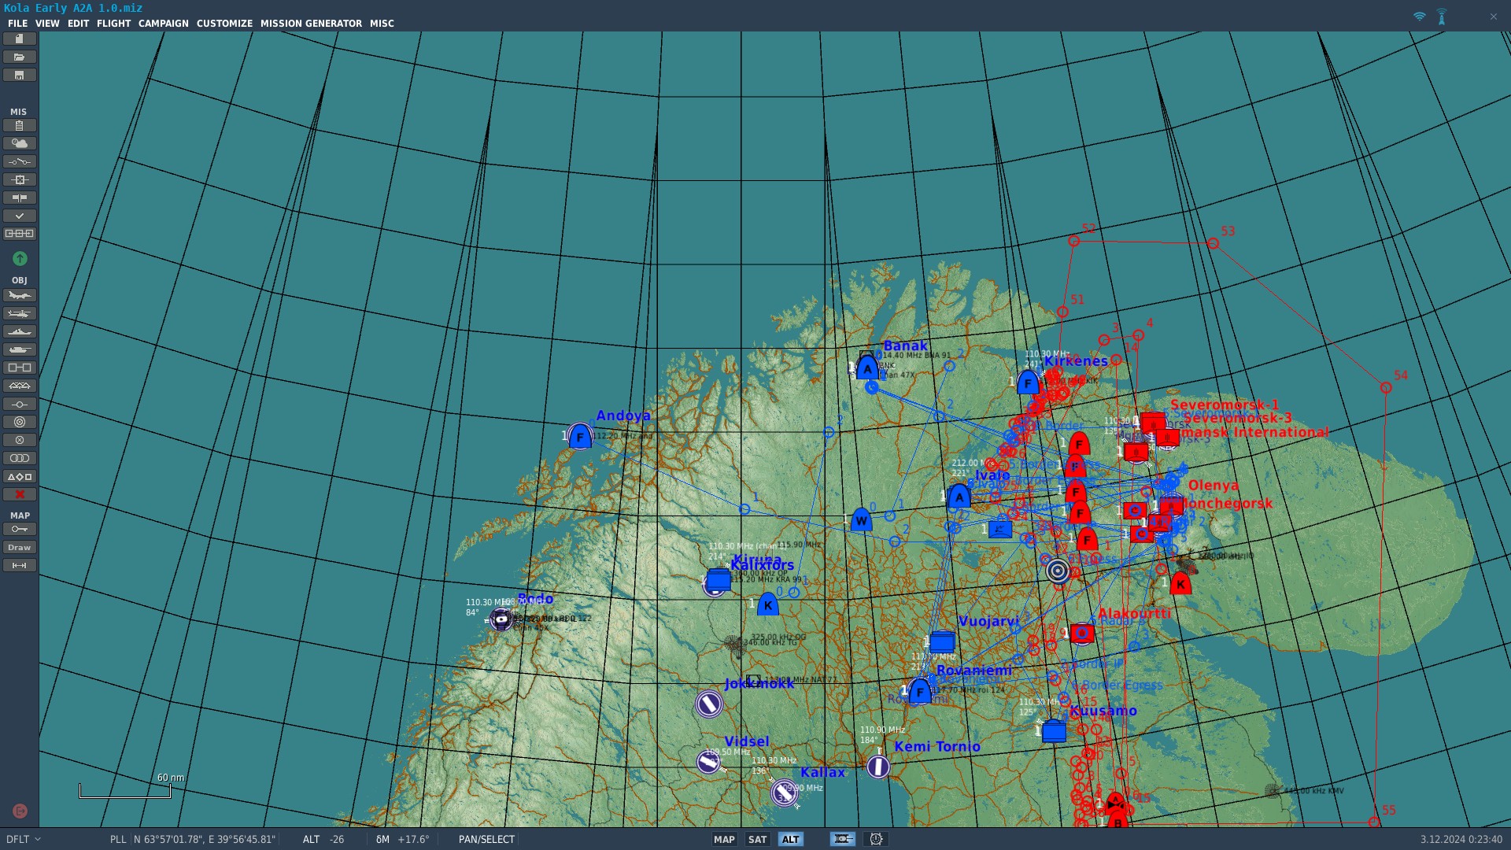Open the CUSTOMIZE menu
This screenshot has width=1511, height=850.
[224, 24]
